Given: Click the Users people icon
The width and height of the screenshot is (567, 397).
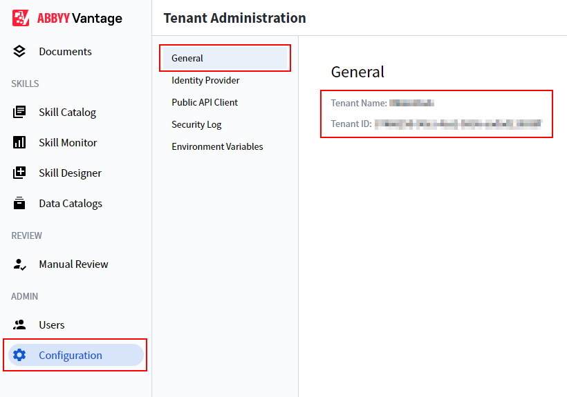Looking at the screenshot, I should 19,325.
